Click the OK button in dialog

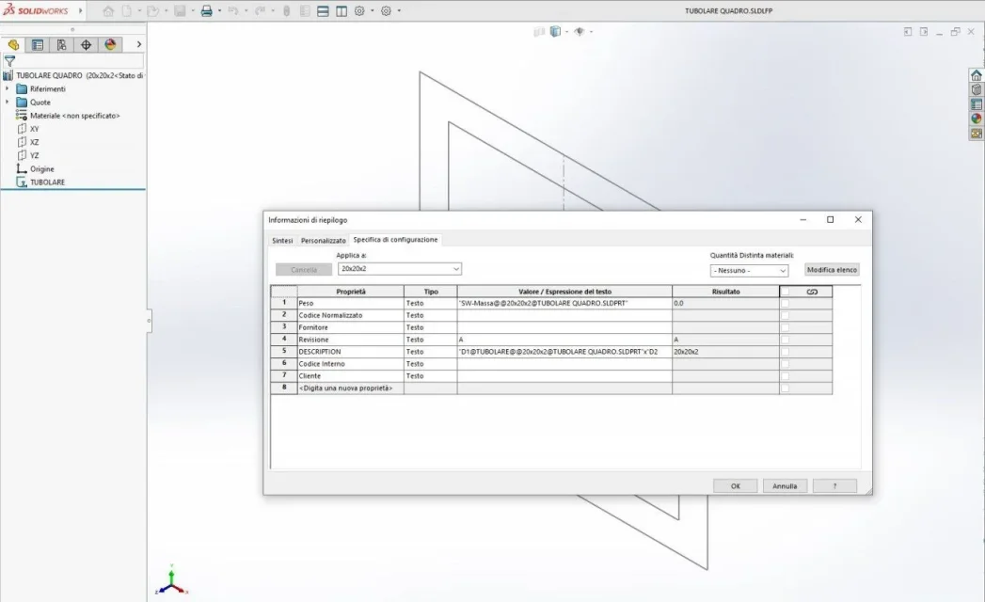pos(735,486)
